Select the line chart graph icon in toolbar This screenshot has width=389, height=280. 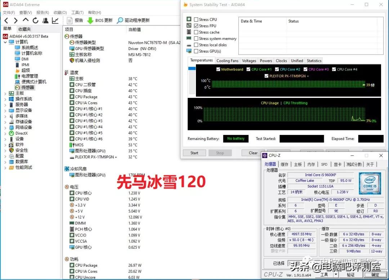click(x=54, y=21)
